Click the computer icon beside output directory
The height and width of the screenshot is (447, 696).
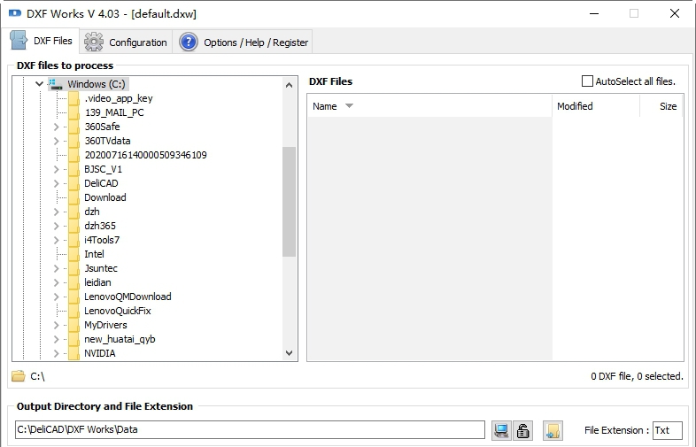[x=501, y=430]
